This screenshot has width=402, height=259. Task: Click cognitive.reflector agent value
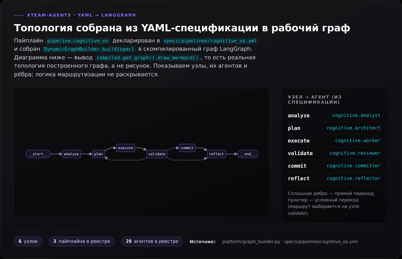pos(354,178)
